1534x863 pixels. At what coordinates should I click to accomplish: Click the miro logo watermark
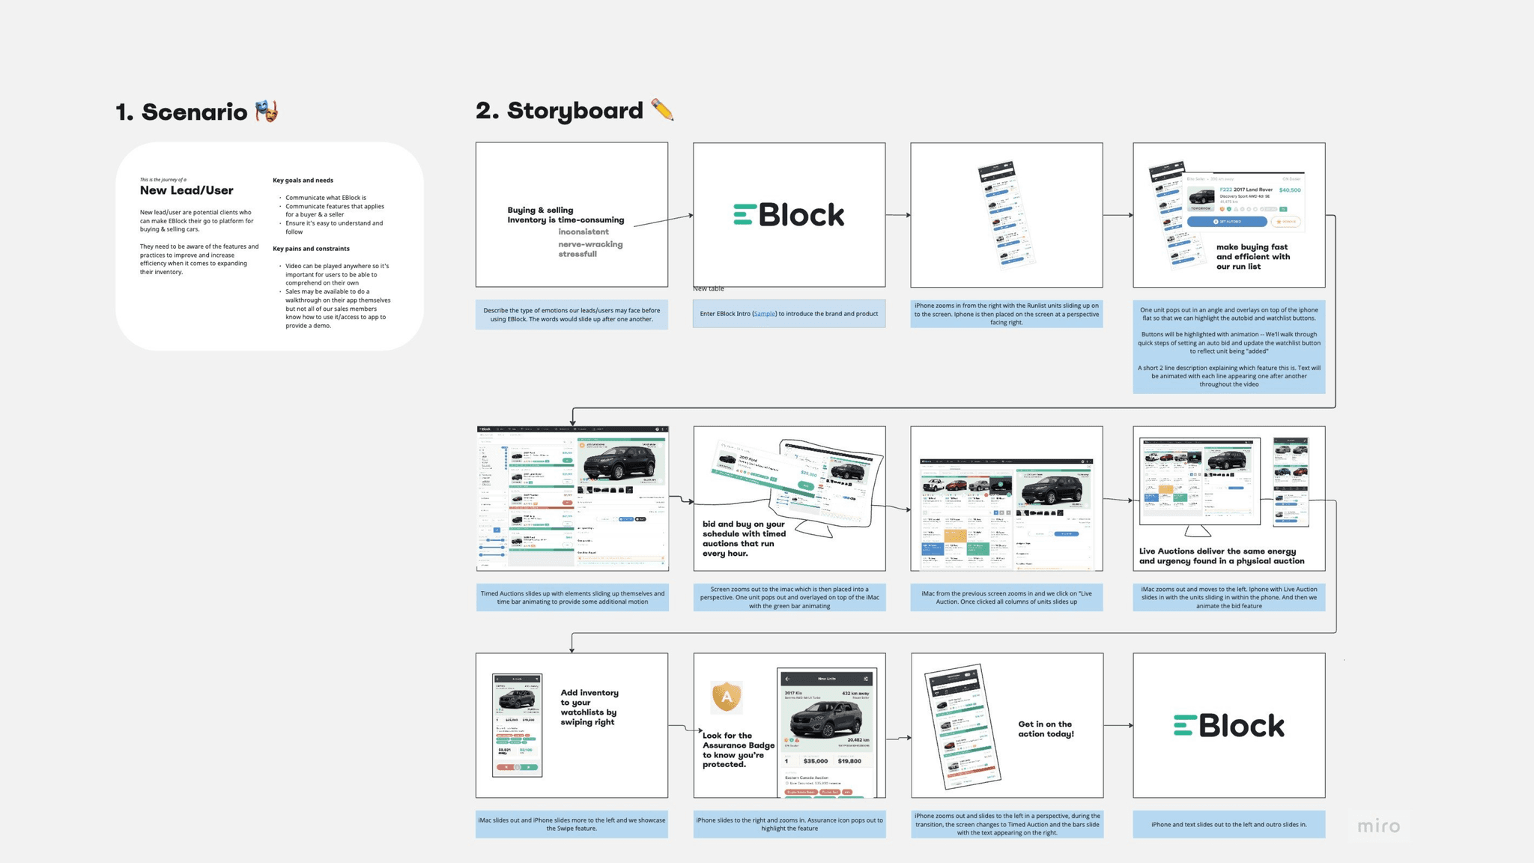[1378, 826]
